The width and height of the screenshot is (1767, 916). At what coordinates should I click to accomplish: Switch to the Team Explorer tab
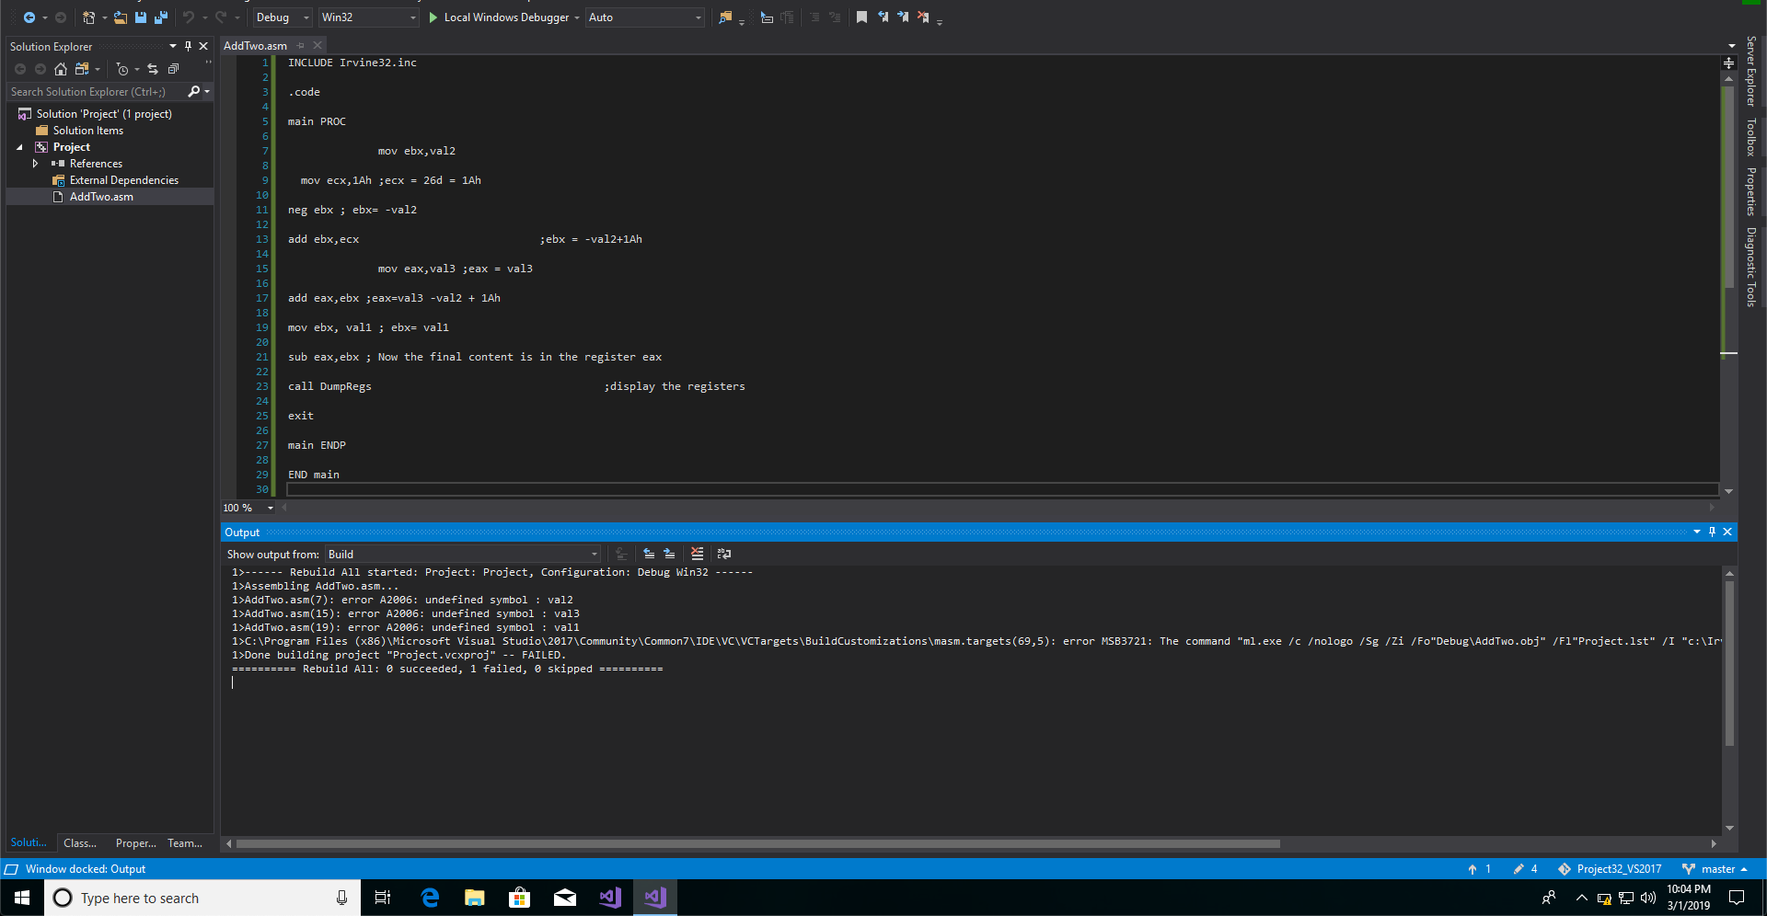pyautogui.click(x=185, y=843)
